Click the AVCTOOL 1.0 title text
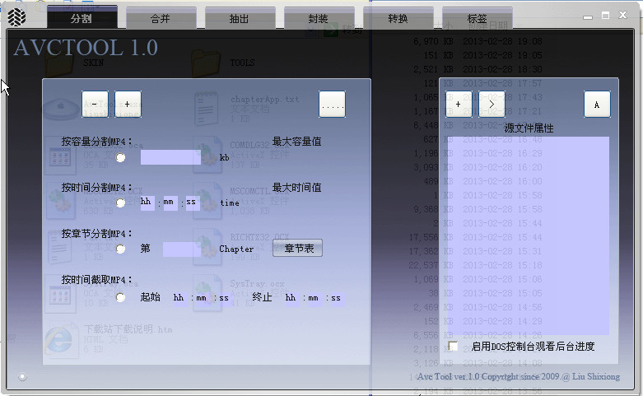This screenshot has height=396, width=643. tap(86, 48)
